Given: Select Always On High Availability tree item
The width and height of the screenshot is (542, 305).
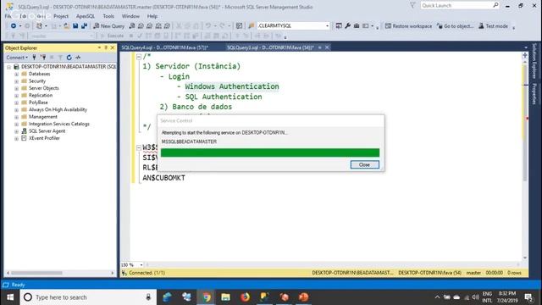Looking at the screenshot, I should (58, 109).
